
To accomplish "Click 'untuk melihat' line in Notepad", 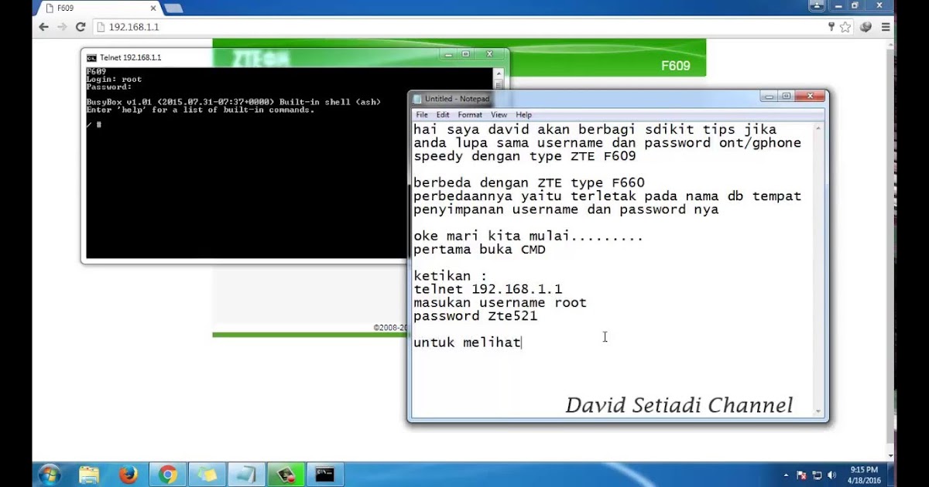I will tap(467, 342).
